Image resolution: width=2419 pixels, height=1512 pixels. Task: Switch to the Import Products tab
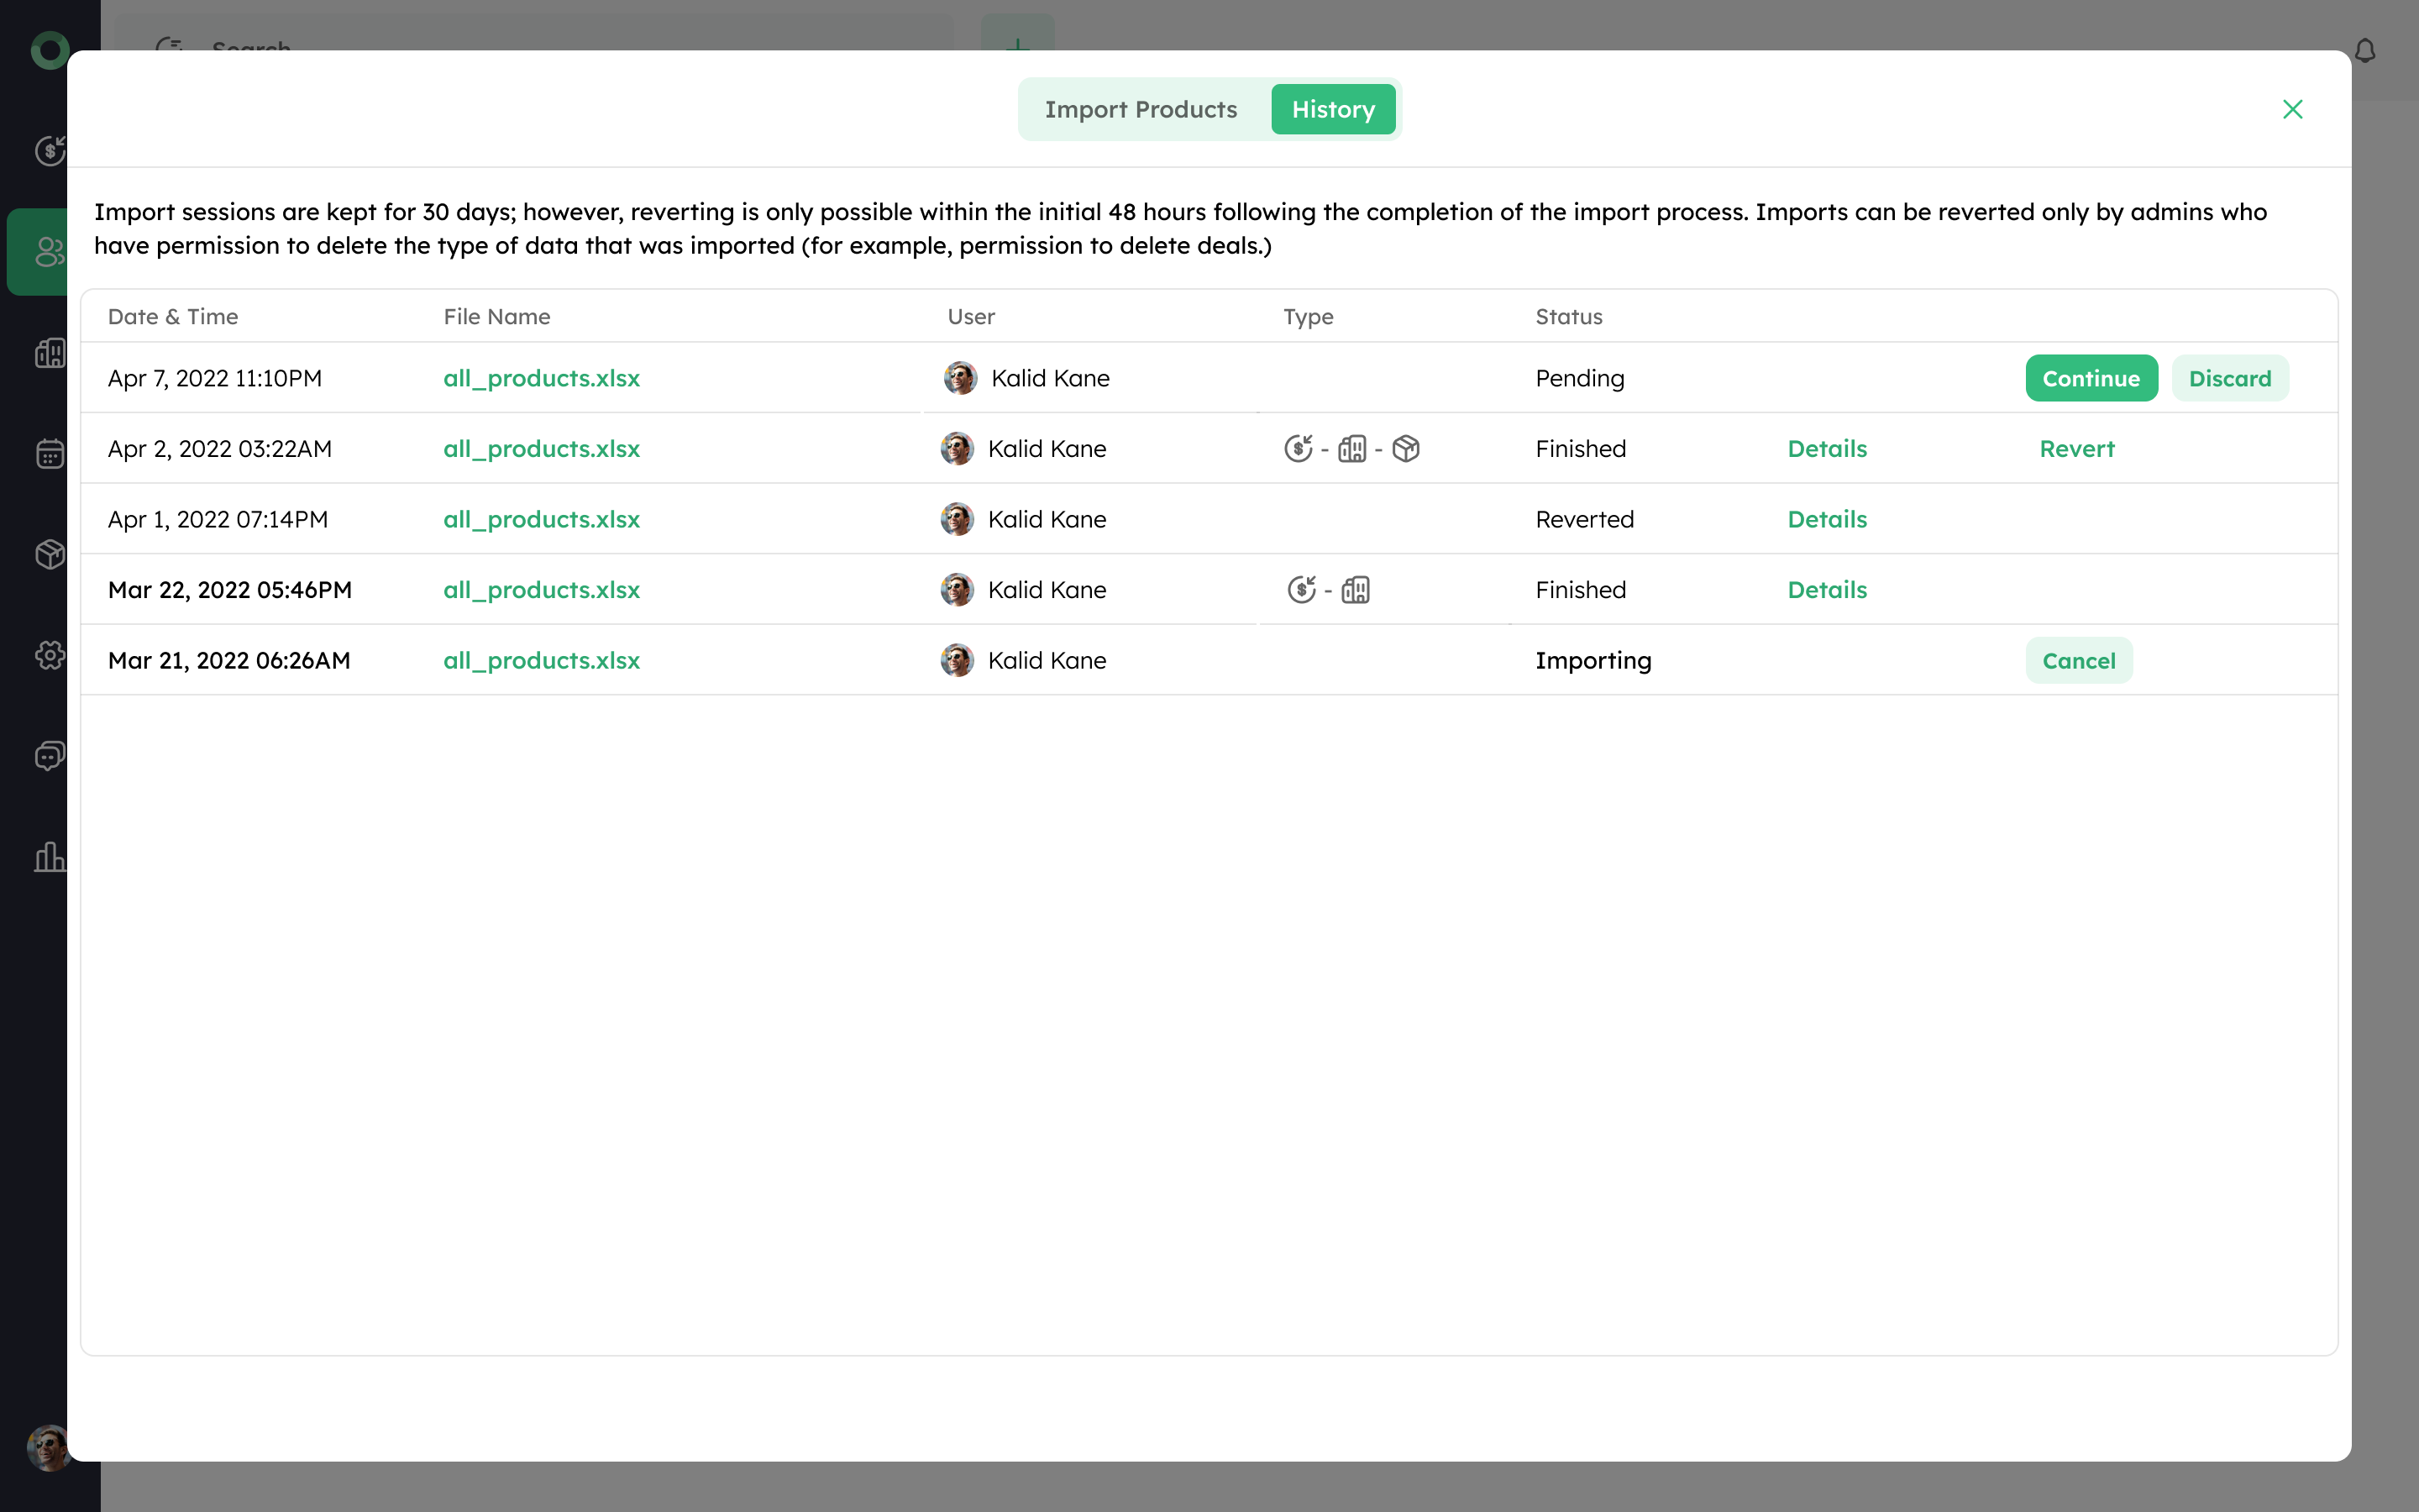(1141, 109)
